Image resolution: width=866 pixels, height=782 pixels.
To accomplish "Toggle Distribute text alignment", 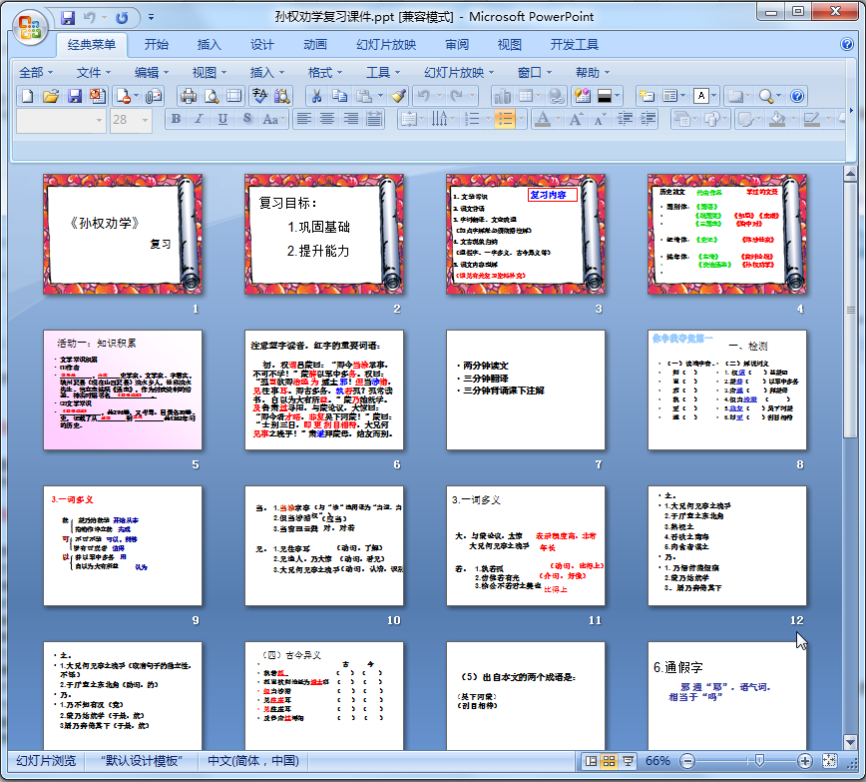I will [374, 119].
